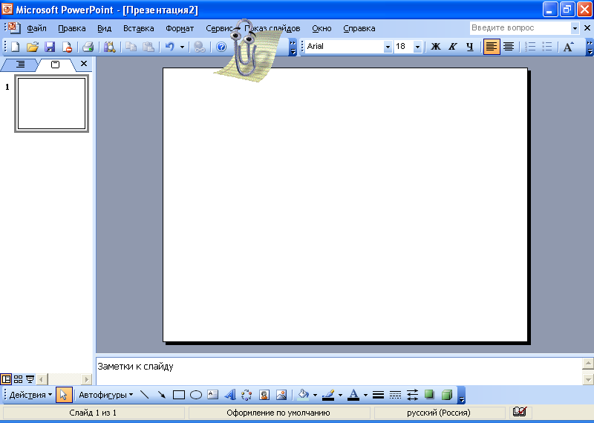Open Line Color dropdown arrow
This screenshot has width=594, height=423.
(340, 395)
